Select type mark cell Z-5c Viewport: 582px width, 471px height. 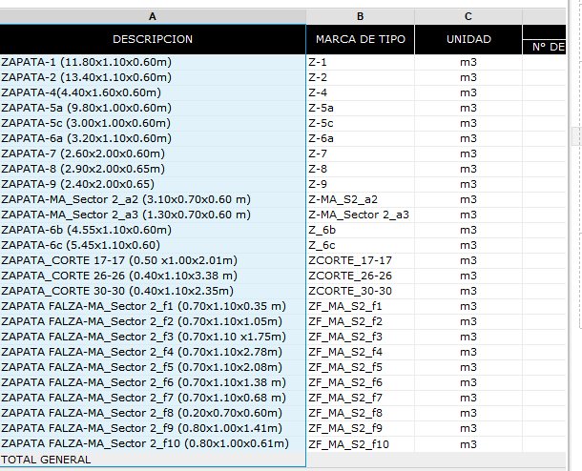360,123
